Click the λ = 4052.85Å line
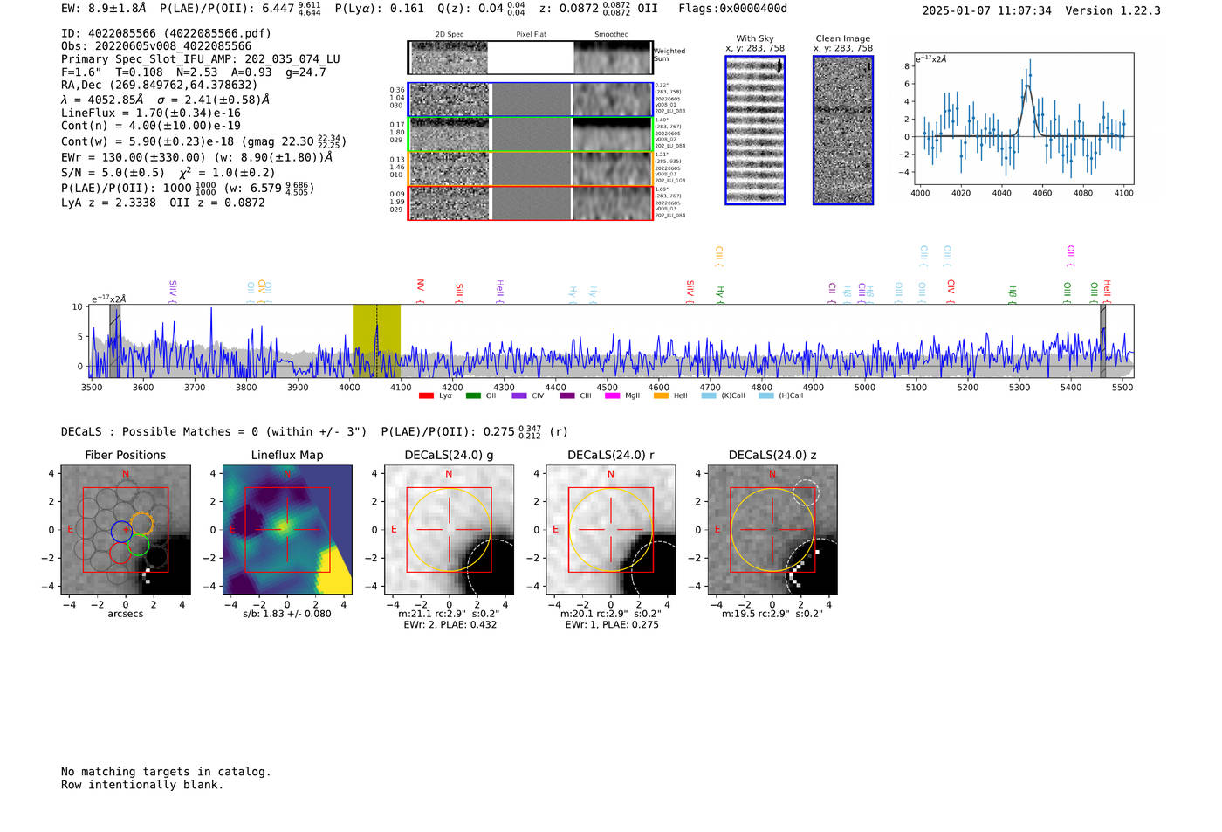Screen dimensions: 1222x832 (165, 100)
